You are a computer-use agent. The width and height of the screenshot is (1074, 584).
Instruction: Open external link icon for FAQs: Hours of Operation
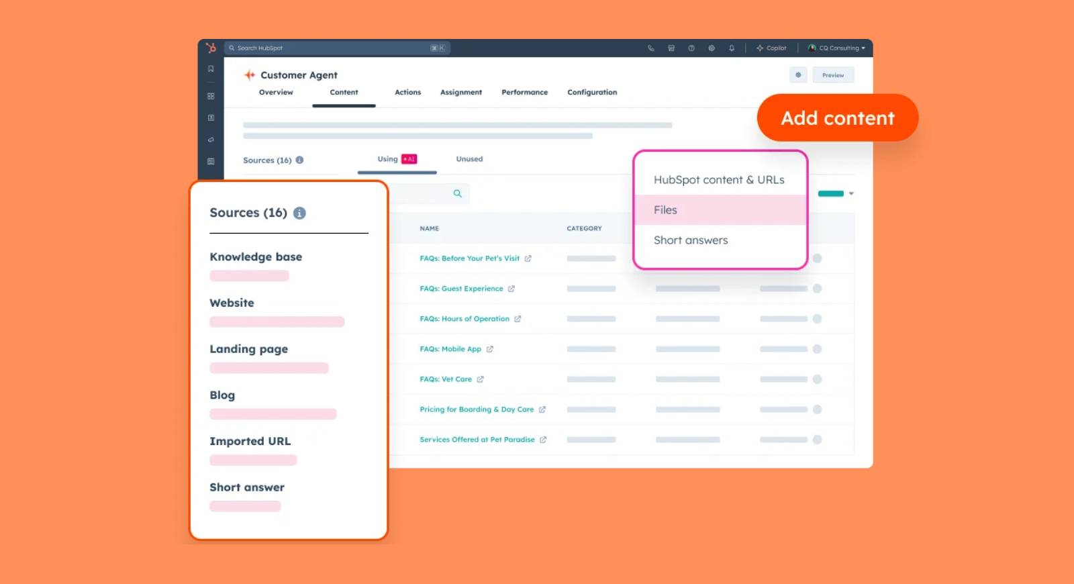pos(518,319)
